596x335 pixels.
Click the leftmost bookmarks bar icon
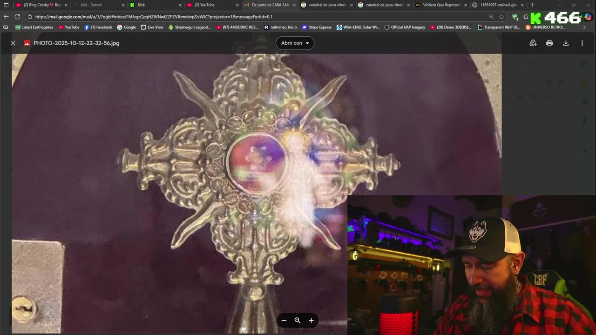pos(6,27)
